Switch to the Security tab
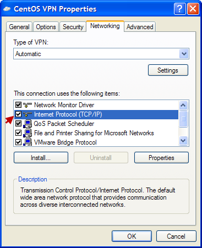 73,27
